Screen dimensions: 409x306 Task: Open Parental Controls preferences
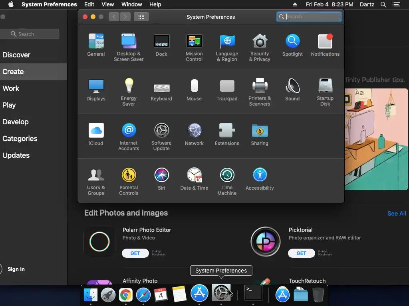pyautogui.click(x=129, y=181)
